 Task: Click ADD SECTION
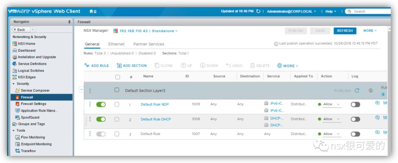[x=132, y=65]
